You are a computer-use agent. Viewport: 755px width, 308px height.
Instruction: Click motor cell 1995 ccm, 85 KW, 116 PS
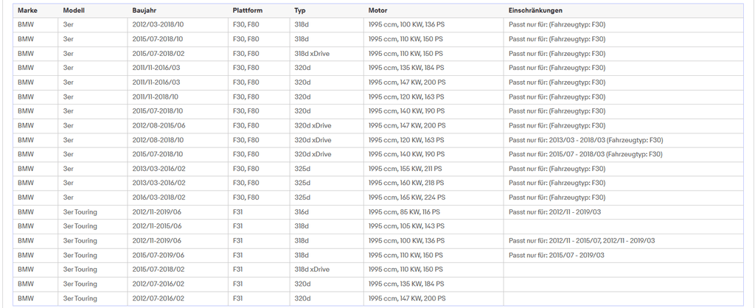[x=404, y=211]
